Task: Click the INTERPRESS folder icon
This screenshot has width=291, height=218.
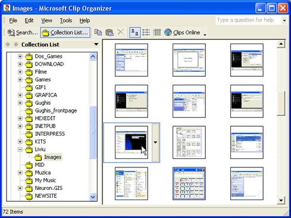Action: [x=29, y=134]
